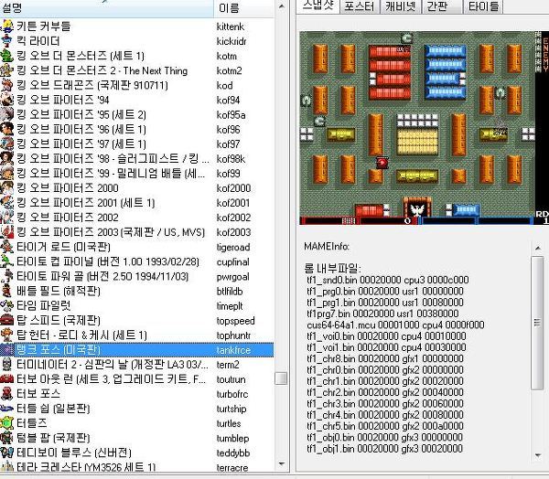Screen dimensions: 549x479
Task: Click the tf1_obj1.bin ROM file line
Action: pos(385,449)
